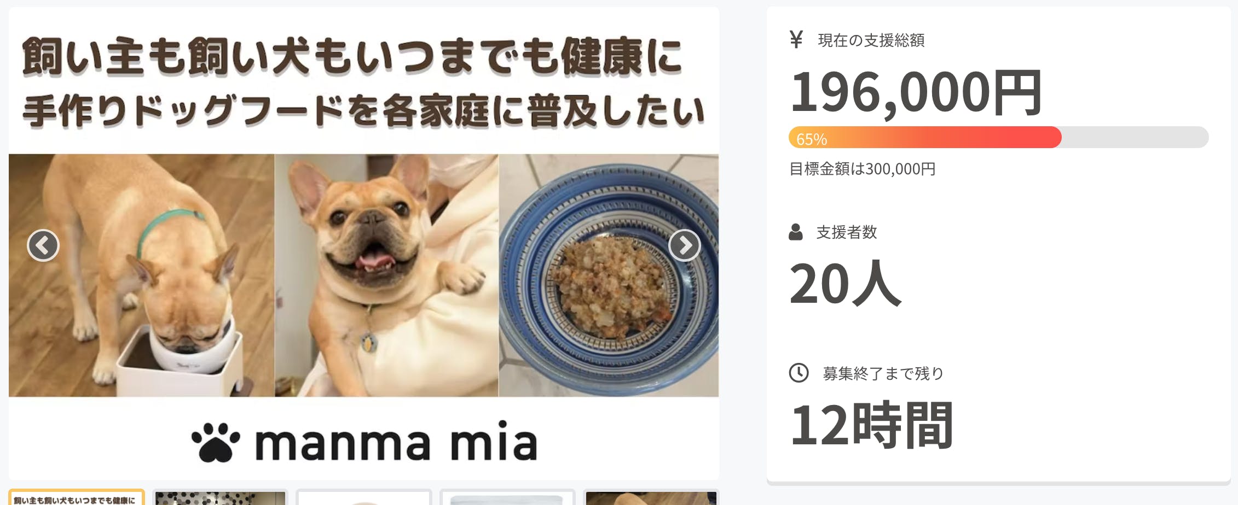Click the previous slide arrow on carousel
The width and height of the screenshot is (1238, 505).
pos(43,245)
